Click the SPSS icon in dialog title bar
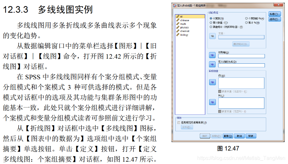 point(174,6)
